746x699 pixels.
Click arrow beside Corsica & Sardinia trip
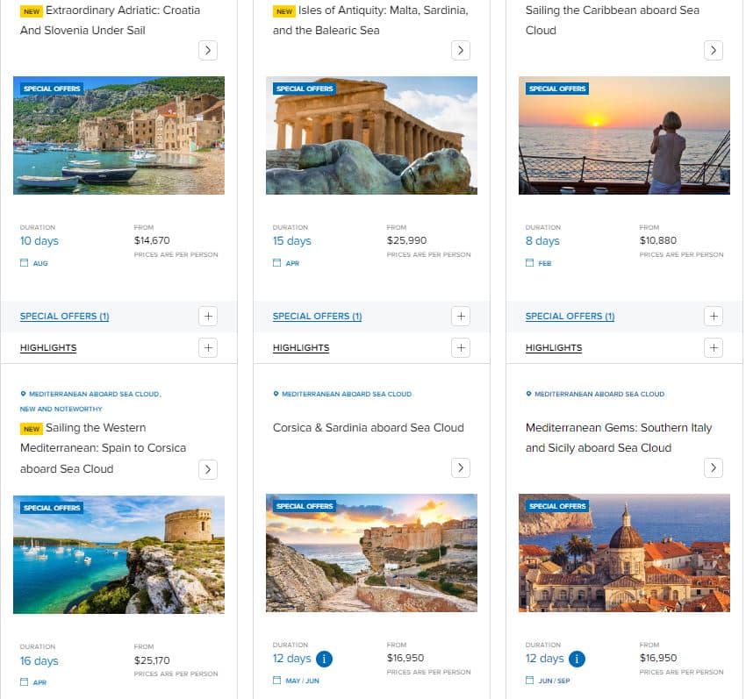pyautogui.click(x=461, y=468)
